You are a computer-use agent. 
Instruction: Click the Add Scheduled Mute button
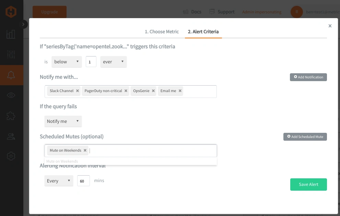click(305, 137)
